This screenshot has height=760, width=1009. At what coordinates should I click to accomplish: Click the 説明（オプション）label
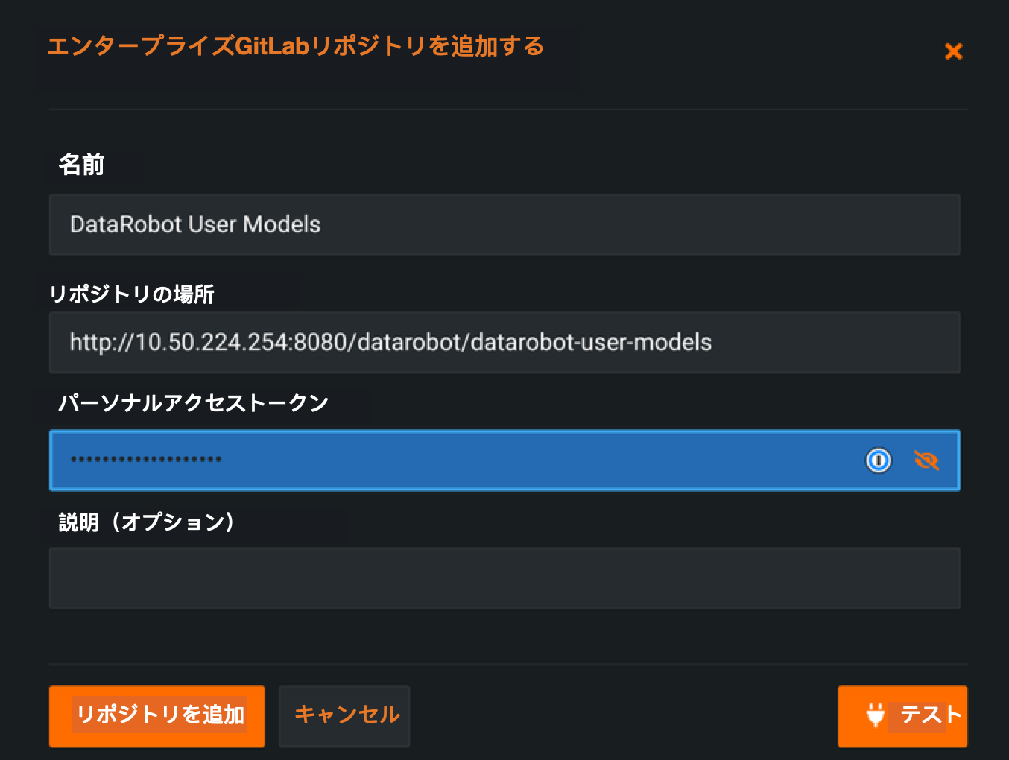147,522
